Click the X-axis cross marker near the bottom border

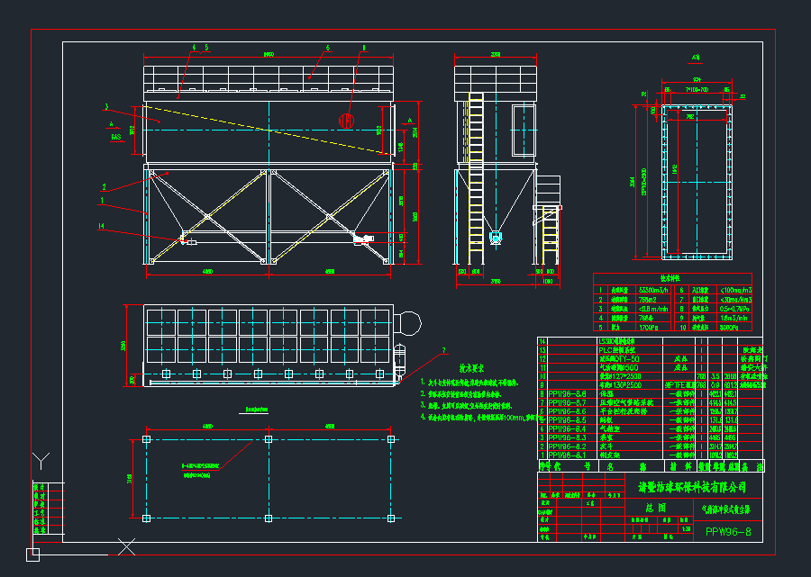pyautogui.click(x=127, y=545)
